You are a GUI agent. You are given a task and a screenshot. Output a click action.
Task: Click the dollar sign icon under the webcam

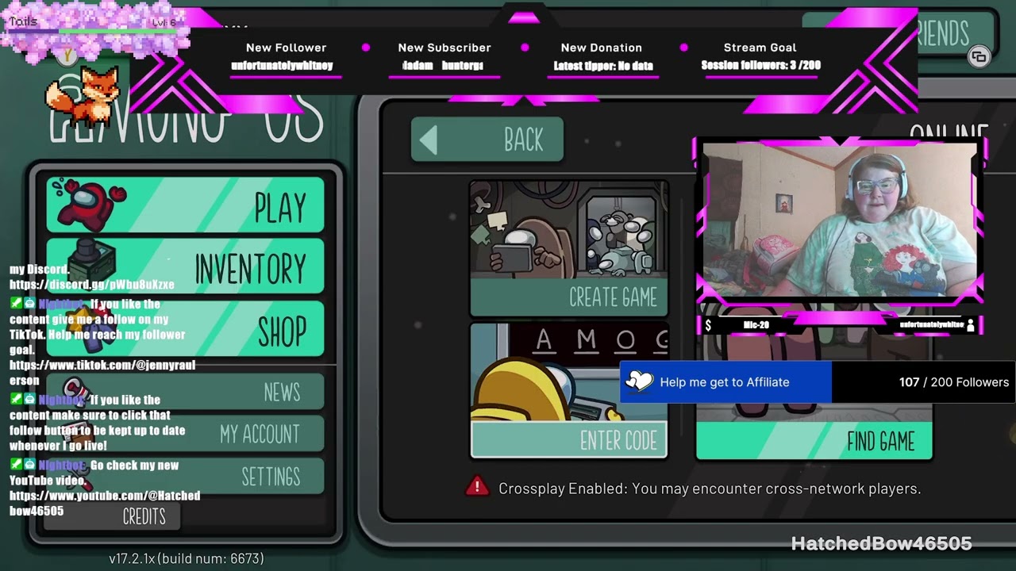[x=708, y=325]
